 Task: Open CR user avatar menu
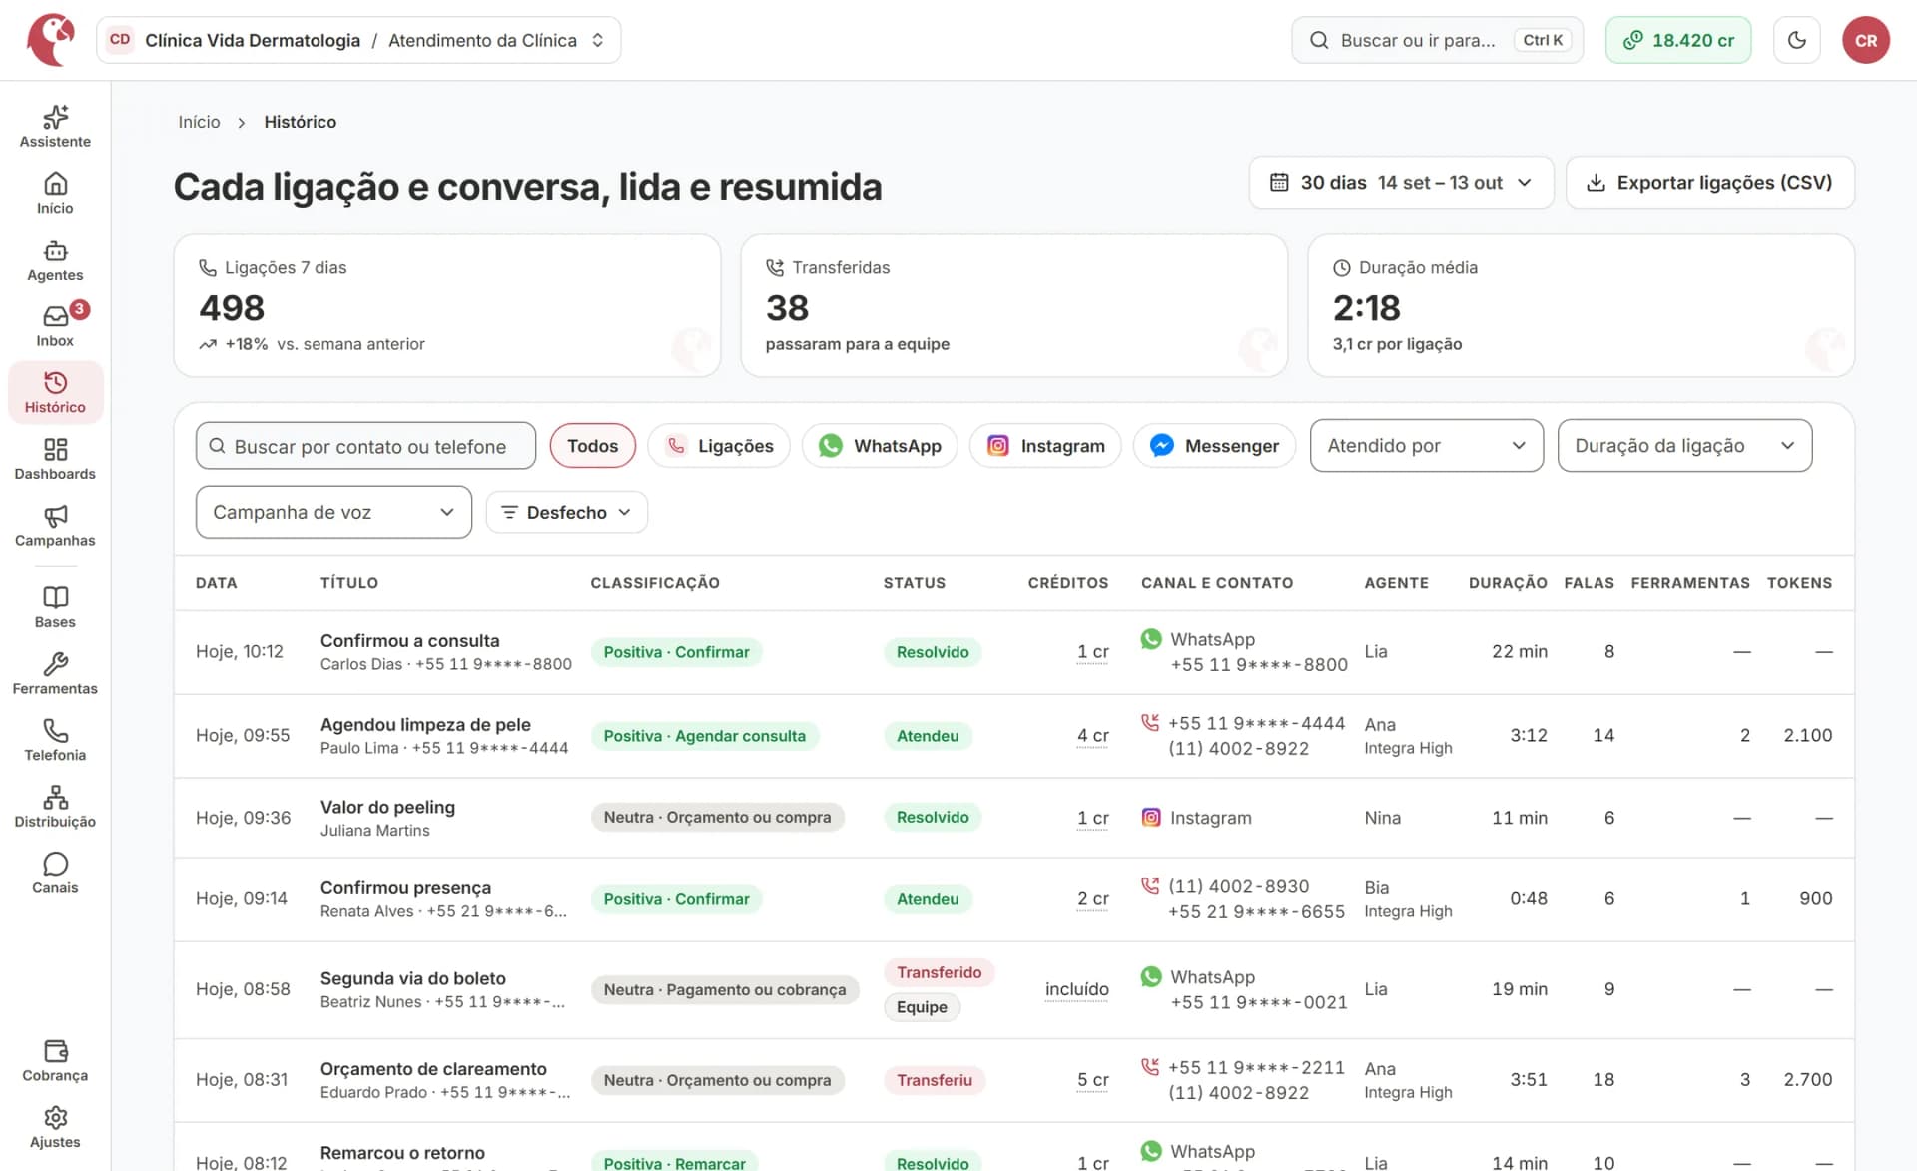(x=1866, y=40)
